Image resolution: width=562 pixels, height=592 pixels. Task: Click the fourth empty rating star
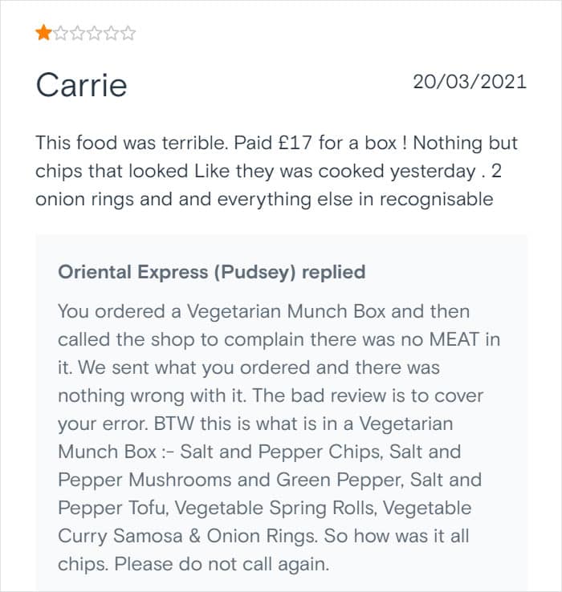[x=95, y=33]
